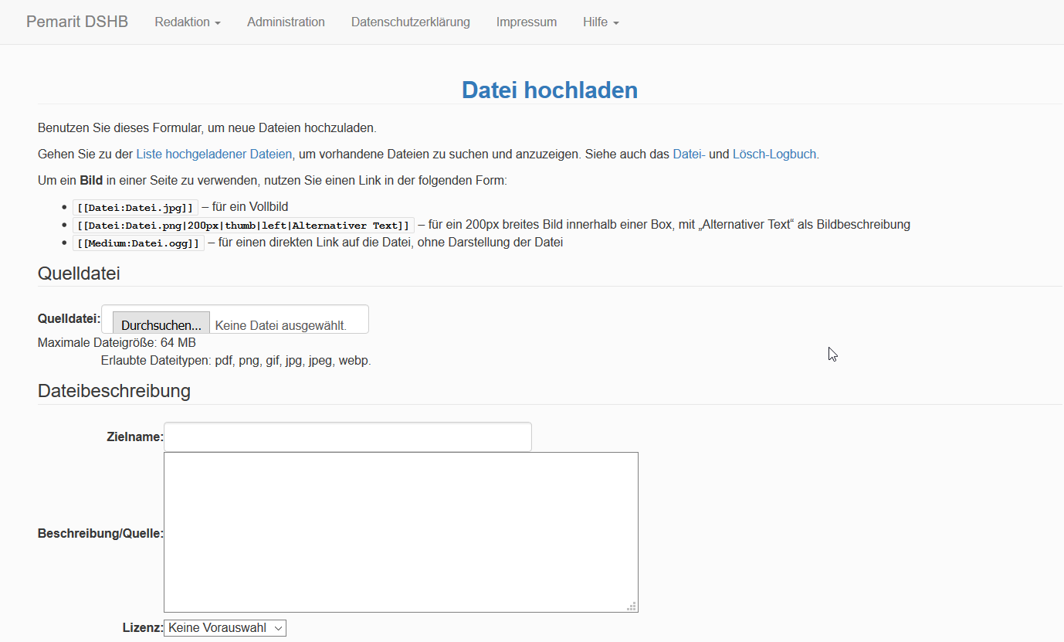The width and height of the screenshot is (1064, 642).
Task: Focus the Zielname text field
Action: click(x=347, y=436)
